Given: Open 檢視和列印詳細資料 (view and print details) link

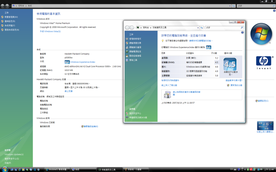Looking at the screenshot, I should click(x=170, y=80).
